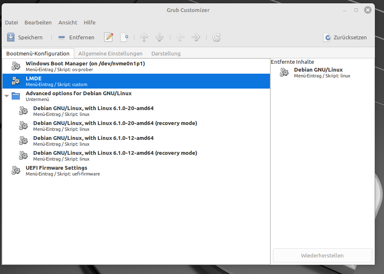Select the UEFI Firmware Settings entry
384x274 pixels.
pos(56,171)
